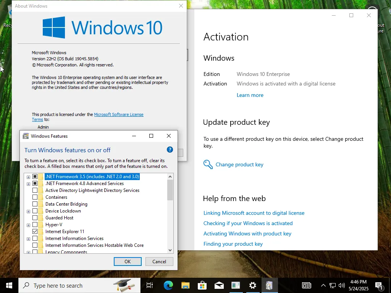The image size is (391, 293).
Task: Click the key icon beside Change product key
Action: click(x=208, y=164)
